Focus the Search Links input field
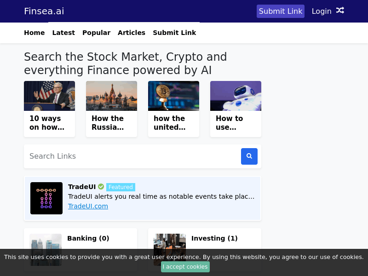This screenshot has width=368, height=276. (x=132, y=156)
